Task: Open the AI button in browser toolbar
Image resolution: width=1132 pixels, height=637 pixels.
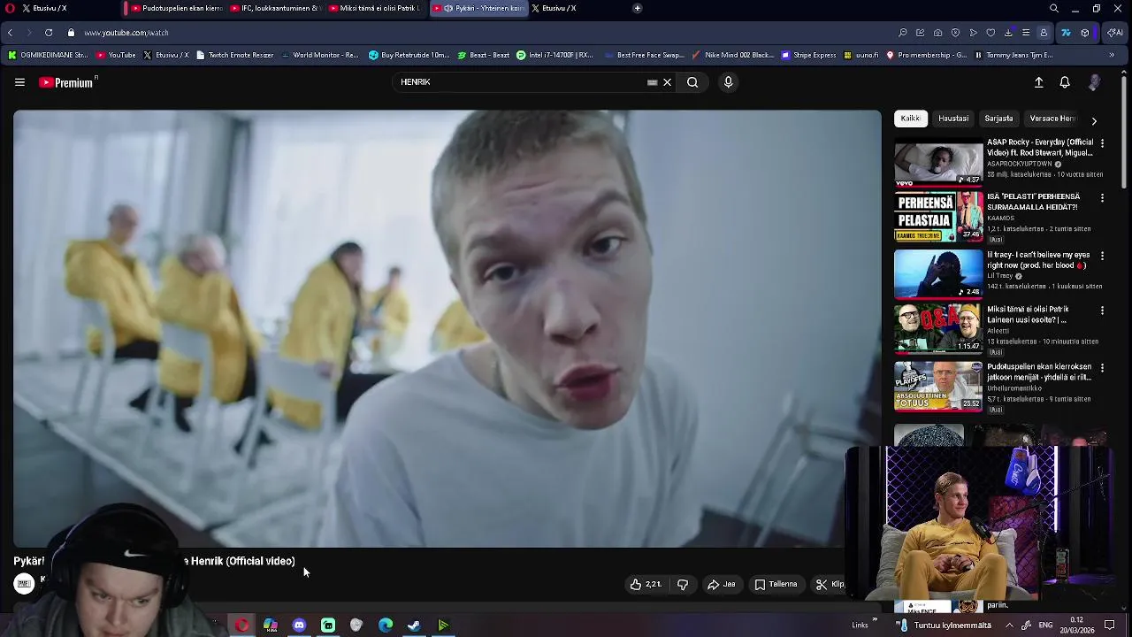Action: pyautogui.click(x=1115, y=33)
